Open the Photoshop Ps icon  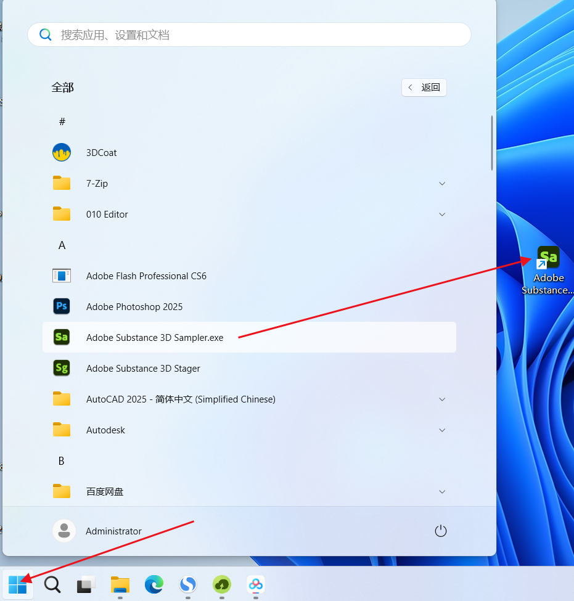62,306
